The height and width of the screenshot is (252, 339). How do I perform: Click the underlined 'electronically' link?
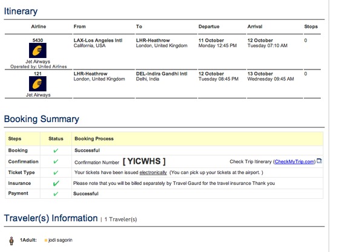tap(153, 173)
